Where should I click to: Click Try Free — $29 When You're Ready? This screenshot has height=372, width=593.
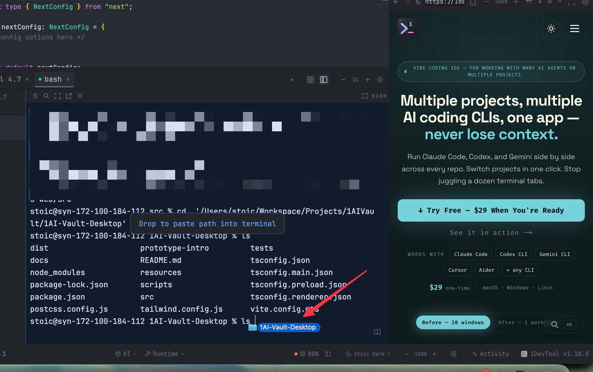click(x=491, y=210)
